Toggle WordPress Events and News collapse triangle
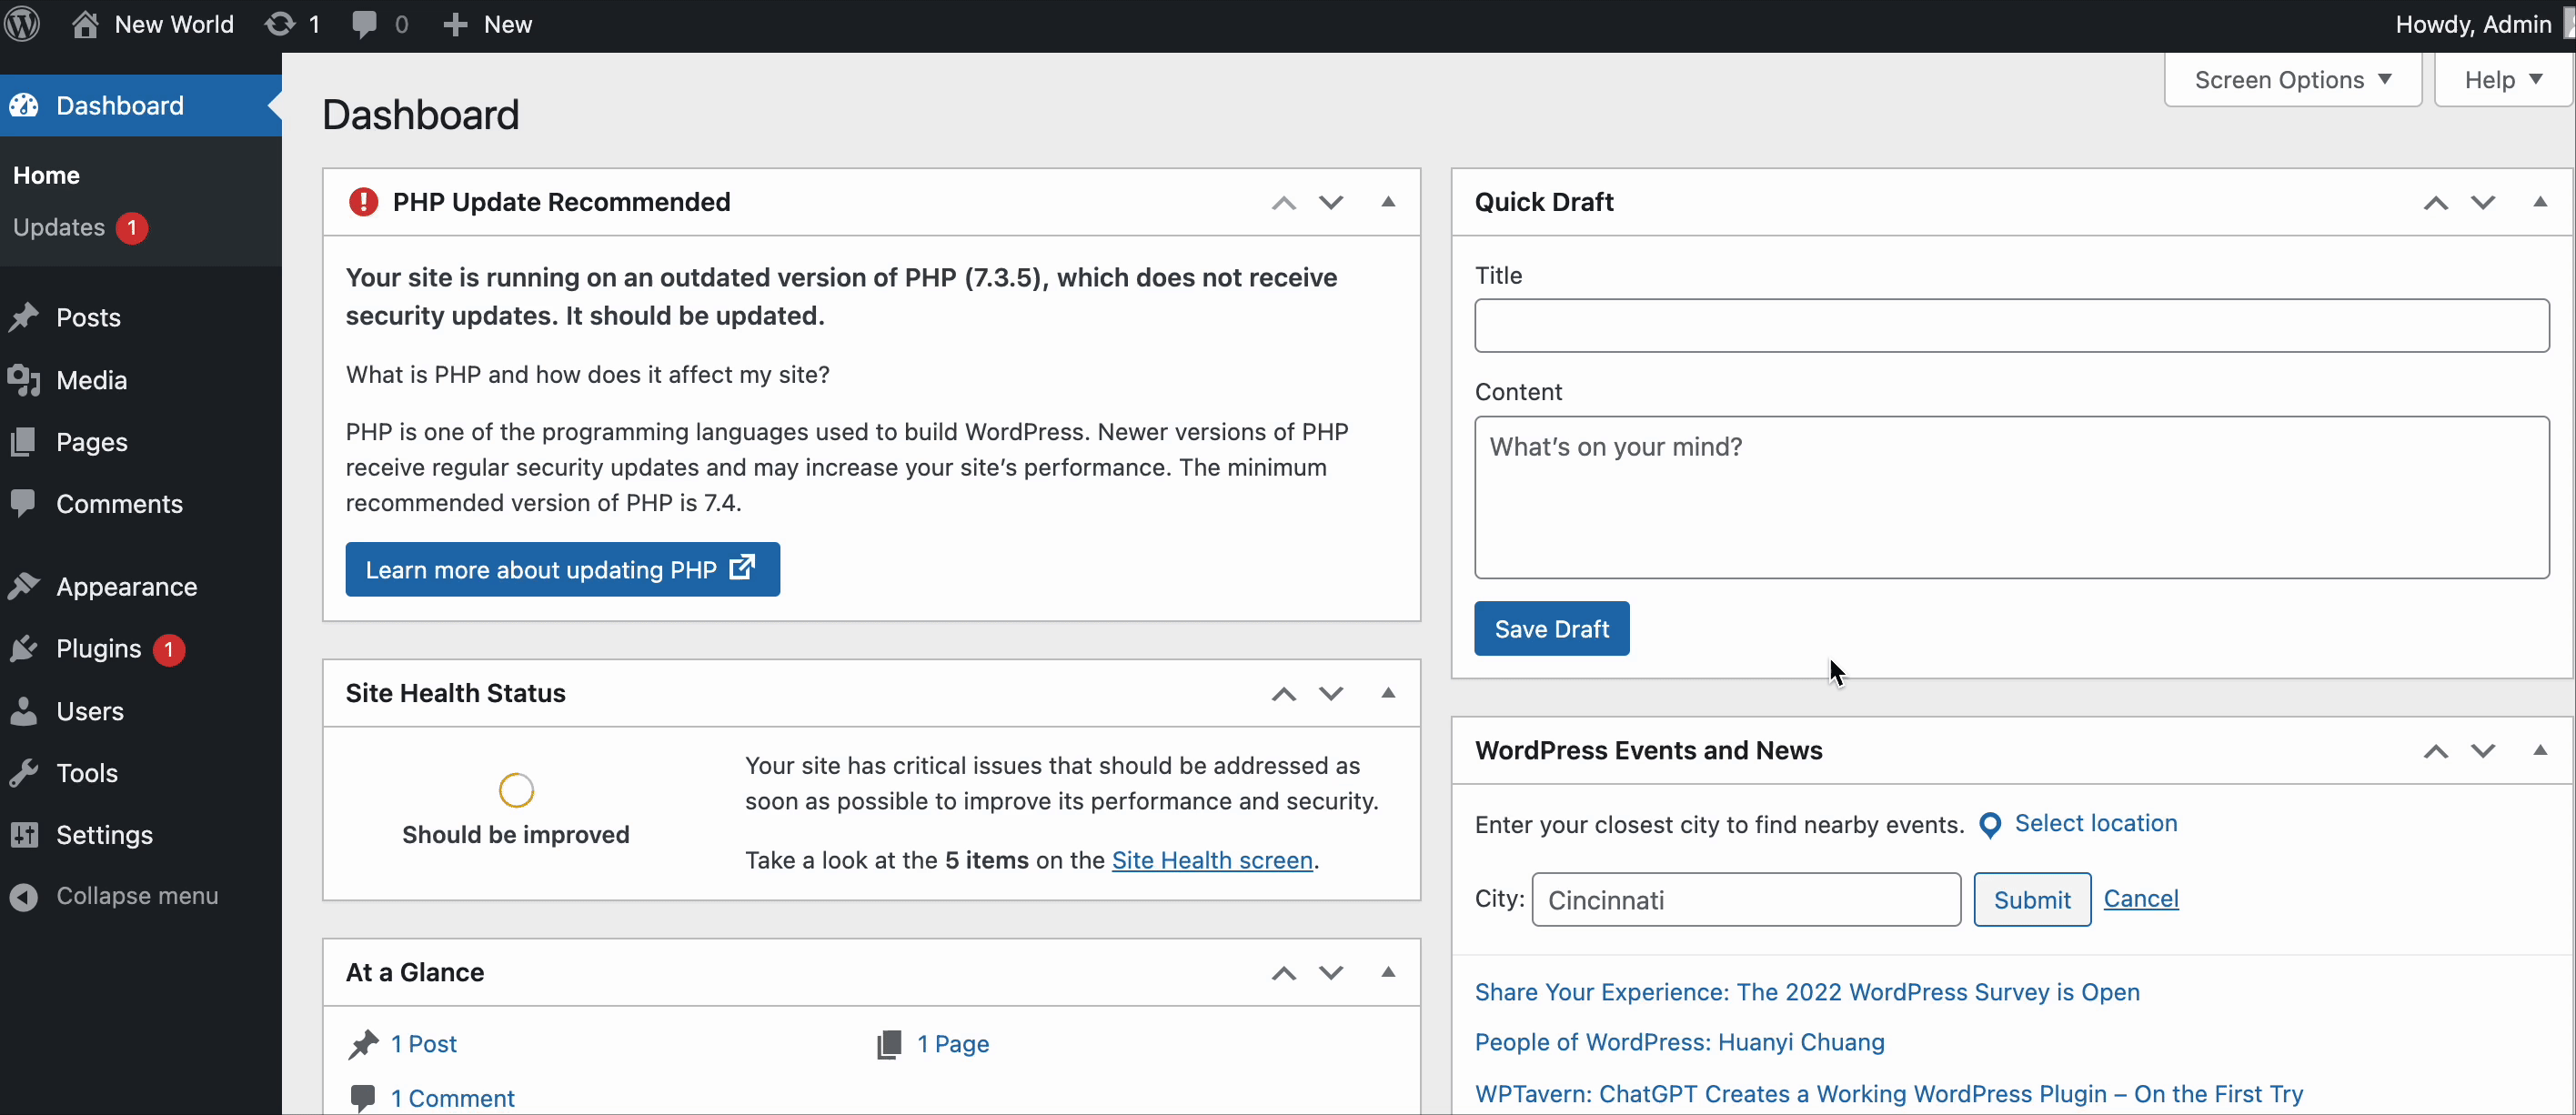2576x1115 pixels. [x=2540, y=750]
